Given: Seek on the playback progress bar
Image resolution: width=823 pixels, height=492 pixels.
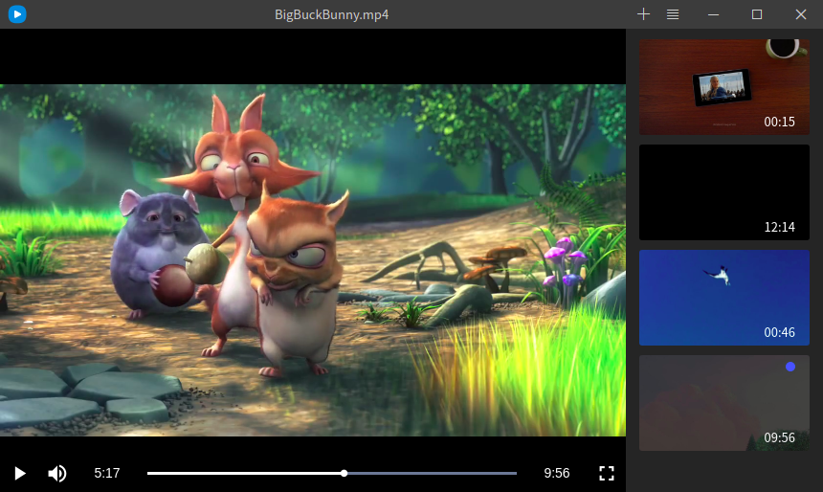Looking at the screenshot, I should click(x=332, y=473).
